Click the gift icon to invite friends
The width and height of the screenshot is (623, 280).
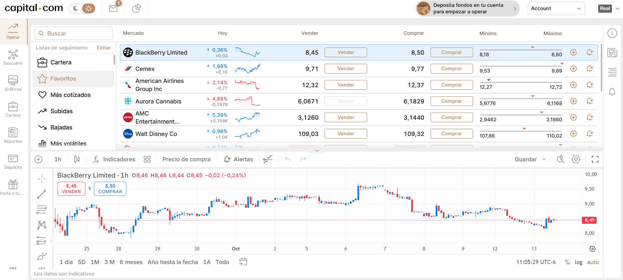[13, 184]
